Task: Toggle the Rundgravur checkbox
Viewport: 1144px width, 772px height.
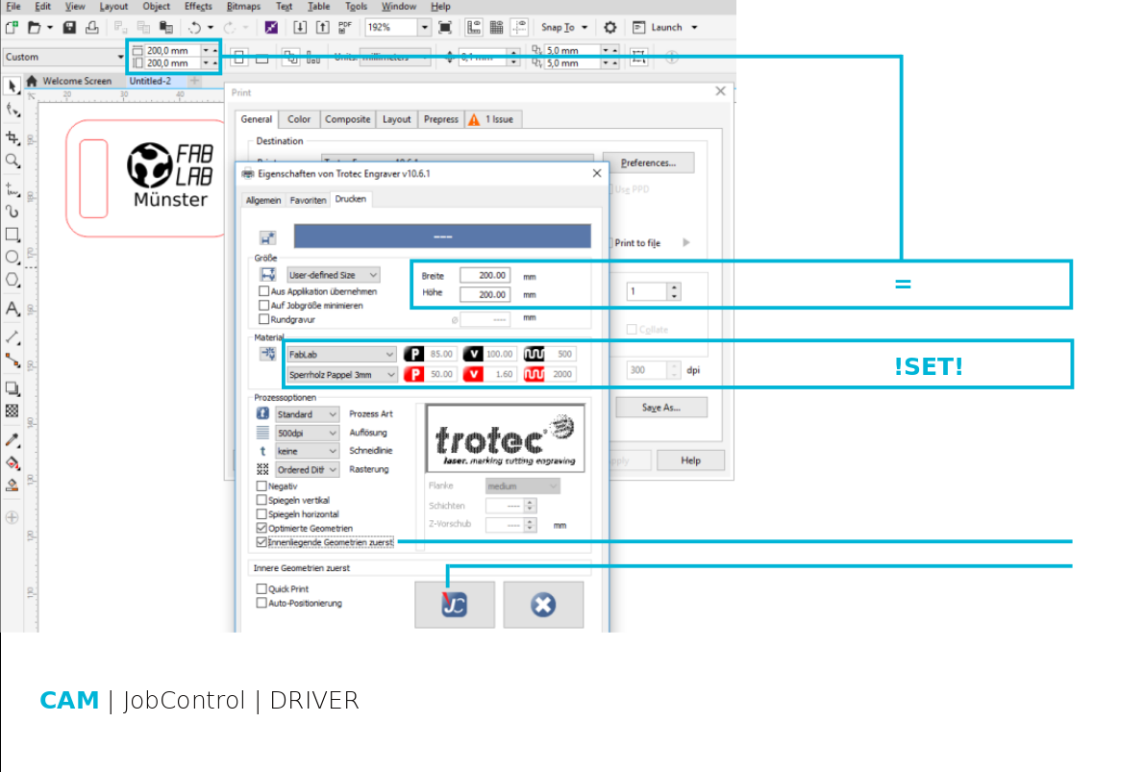Action: [x=264, y=319]
